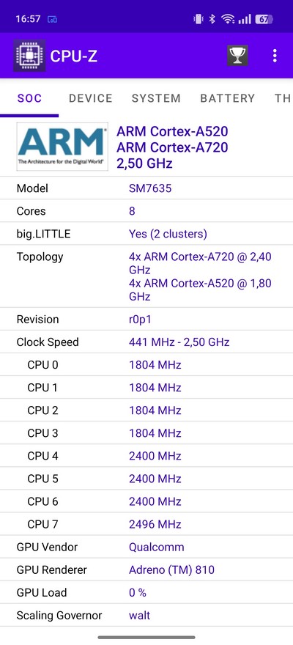293x645 pixels.
Task: Tap the CPU 7 2496 MHz row
Action: point(146,524)
